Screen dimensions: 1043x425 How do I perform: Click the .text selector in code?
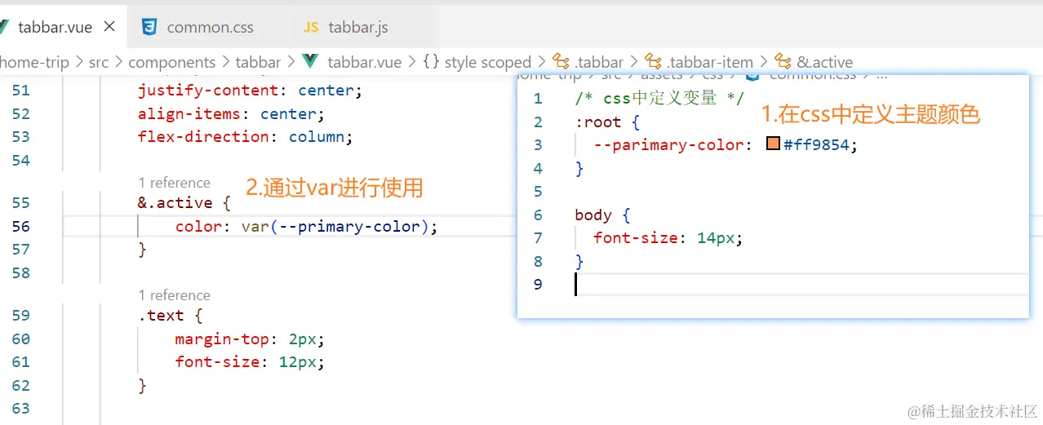(161, 316)
